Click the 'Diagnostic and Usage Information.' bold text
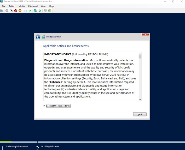The width and height of the screenshot is (185, 150). pos(66,60)
